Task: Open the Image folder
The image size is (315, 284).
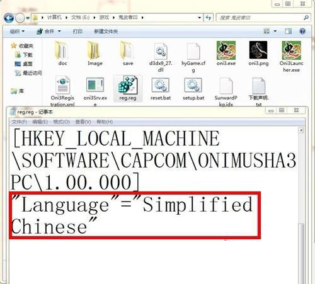Action: coord(95,54)
